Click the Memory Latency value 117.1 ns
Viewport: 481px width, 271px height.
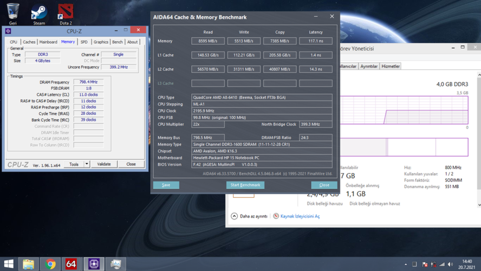coord(316,41)
